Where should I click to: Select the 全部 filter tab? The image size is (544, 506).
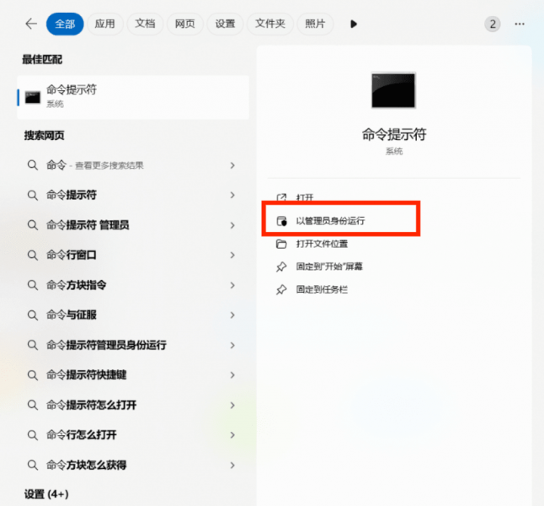point(65,24)
